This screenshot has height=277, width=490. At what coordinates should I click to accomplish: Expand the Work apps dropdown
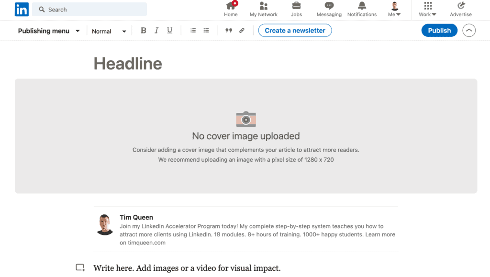[x=427, y=10]
